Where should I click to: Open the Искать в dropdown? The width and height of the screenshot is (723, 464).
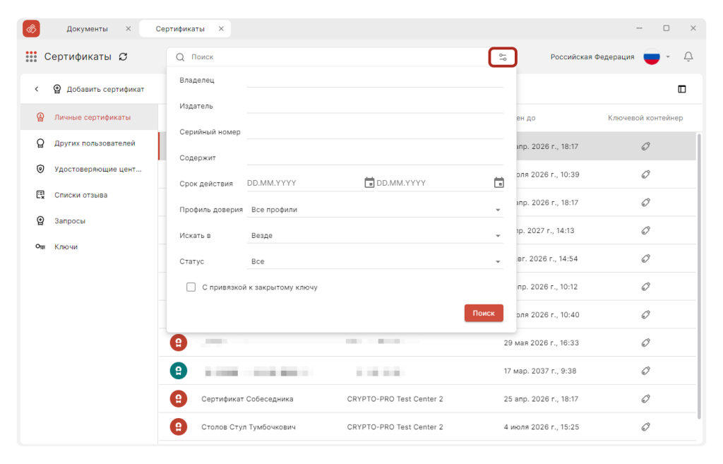click(375, 235)
